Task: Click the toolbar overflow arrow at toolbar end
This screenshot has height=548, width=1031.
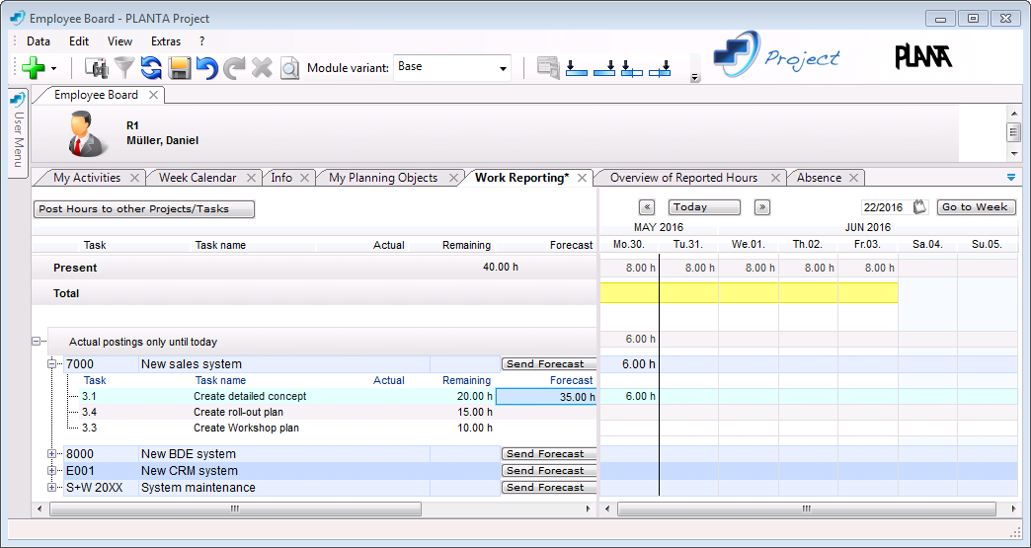Action: 695,78
